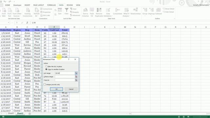
Task: Close the Advanced Filter dialog
Action: [x=75, y=59]
